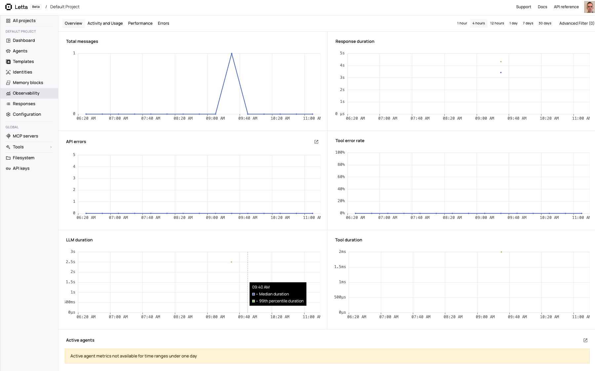
Task: Set time range to 30 days
Action: [x=545, y=23]
